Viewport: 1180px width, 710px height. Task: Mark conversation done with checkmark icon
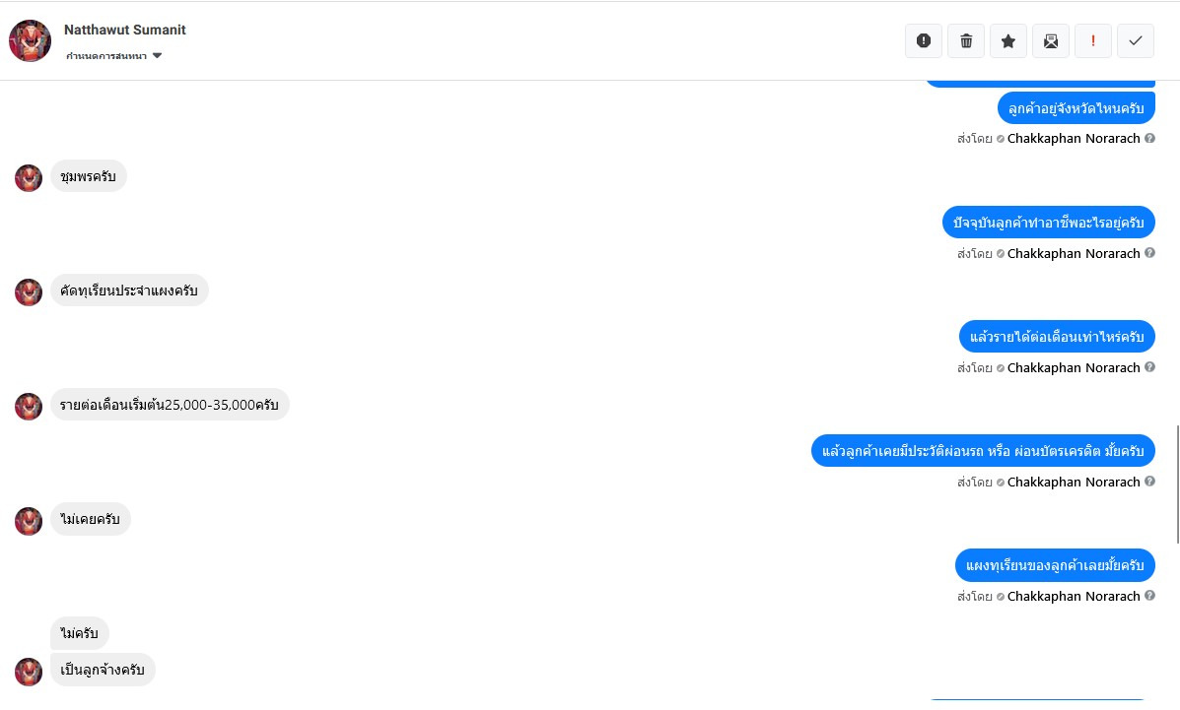pyautogui.click(x=1136, y=40)
